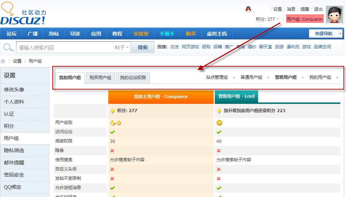This screenshot has width=346, height=197.
Task: Click the smiley face Lord level icon
Action: point(219,123)
